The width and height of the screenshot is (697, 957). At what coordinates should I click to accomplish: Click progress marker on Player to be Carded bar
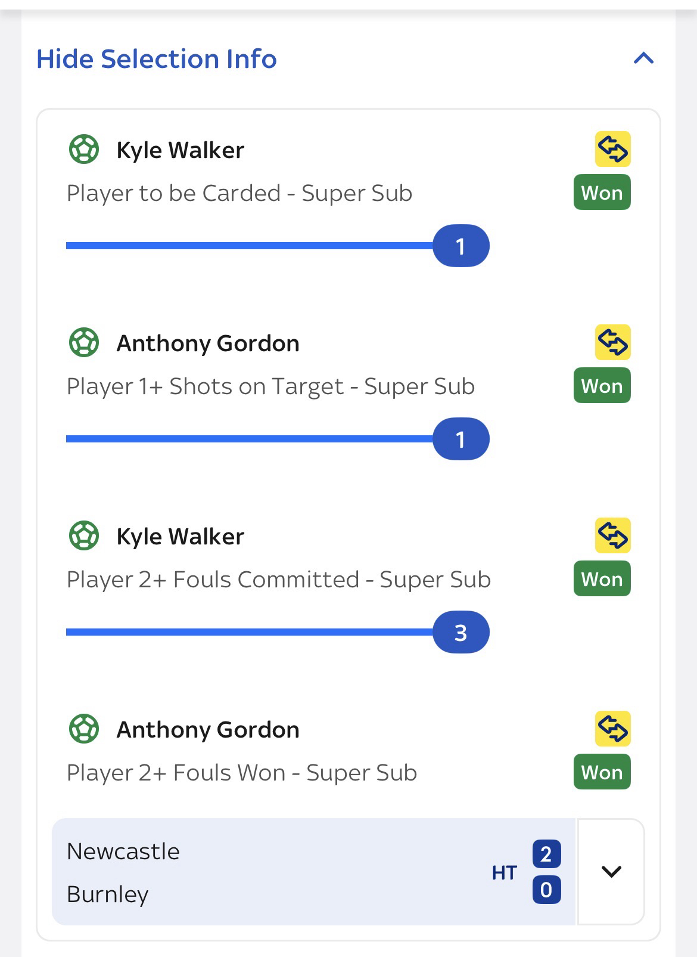point(460,246)
